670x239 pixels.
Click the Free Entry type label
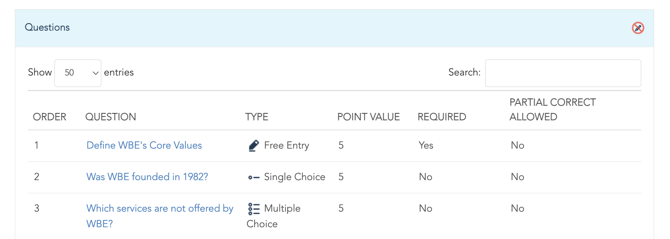[x=286, y=145]
